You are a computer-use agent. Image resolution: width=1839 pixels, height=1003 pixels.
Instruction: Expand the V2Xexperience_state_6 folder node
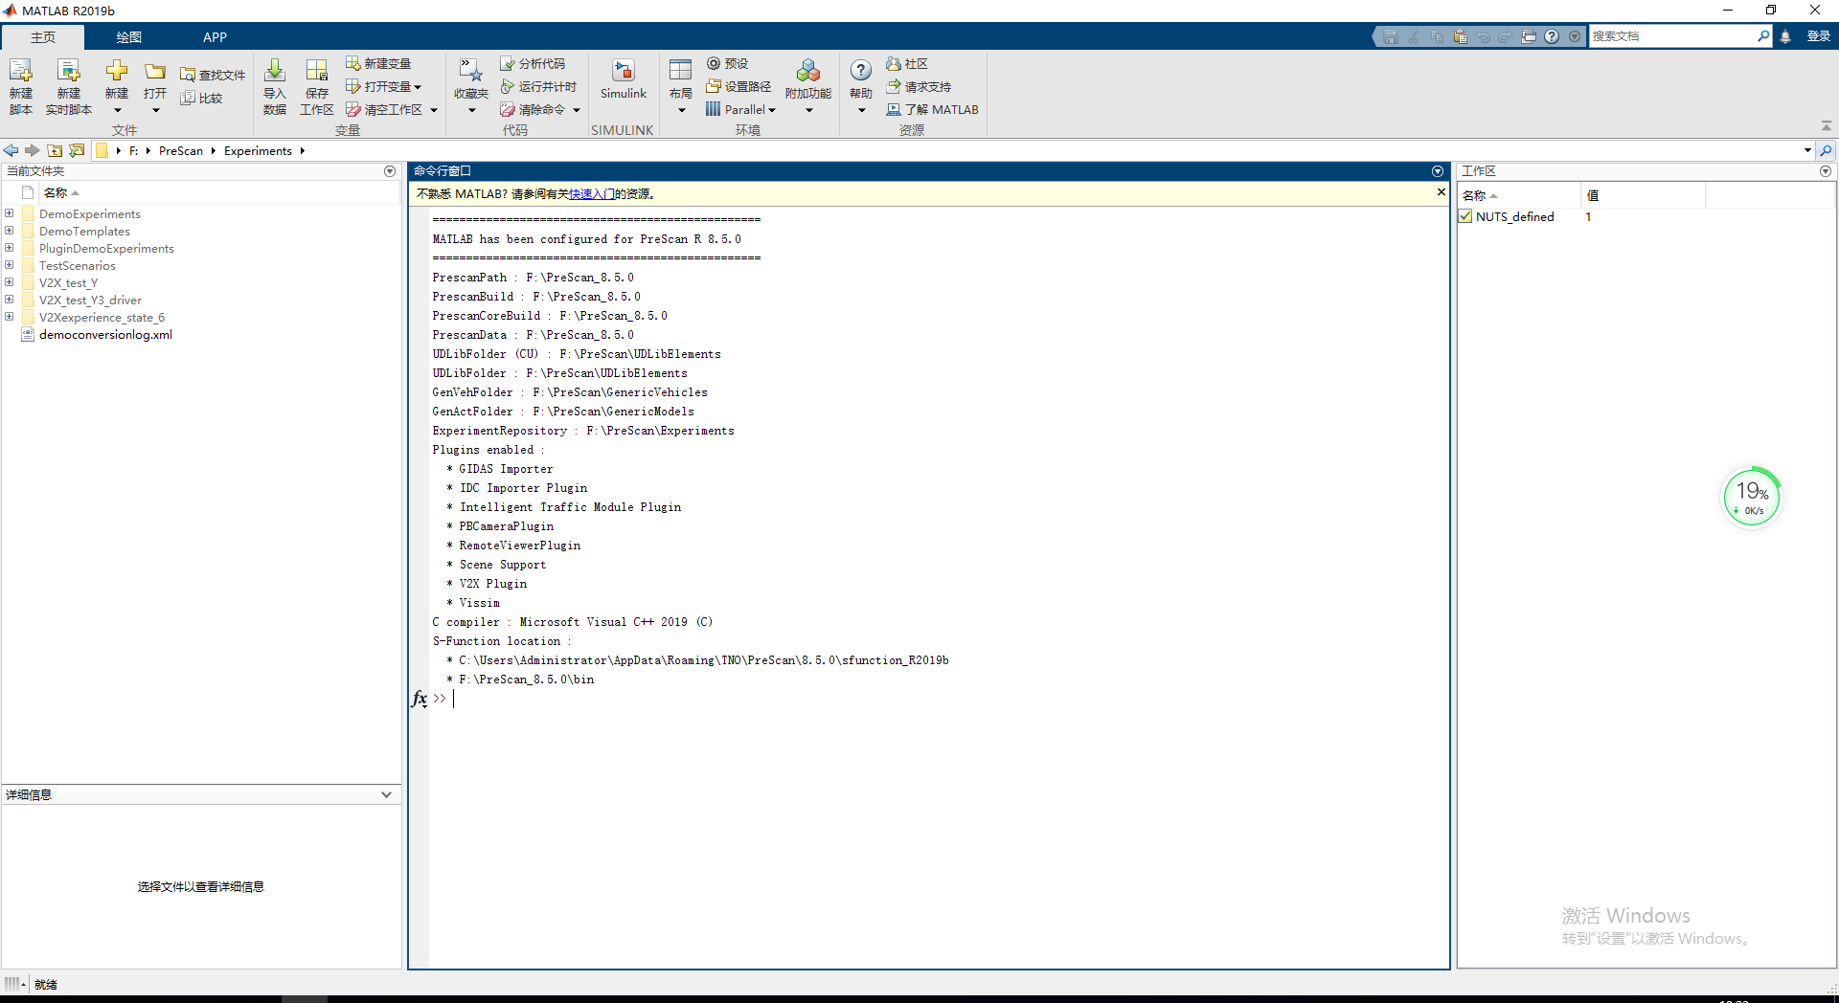10,317
